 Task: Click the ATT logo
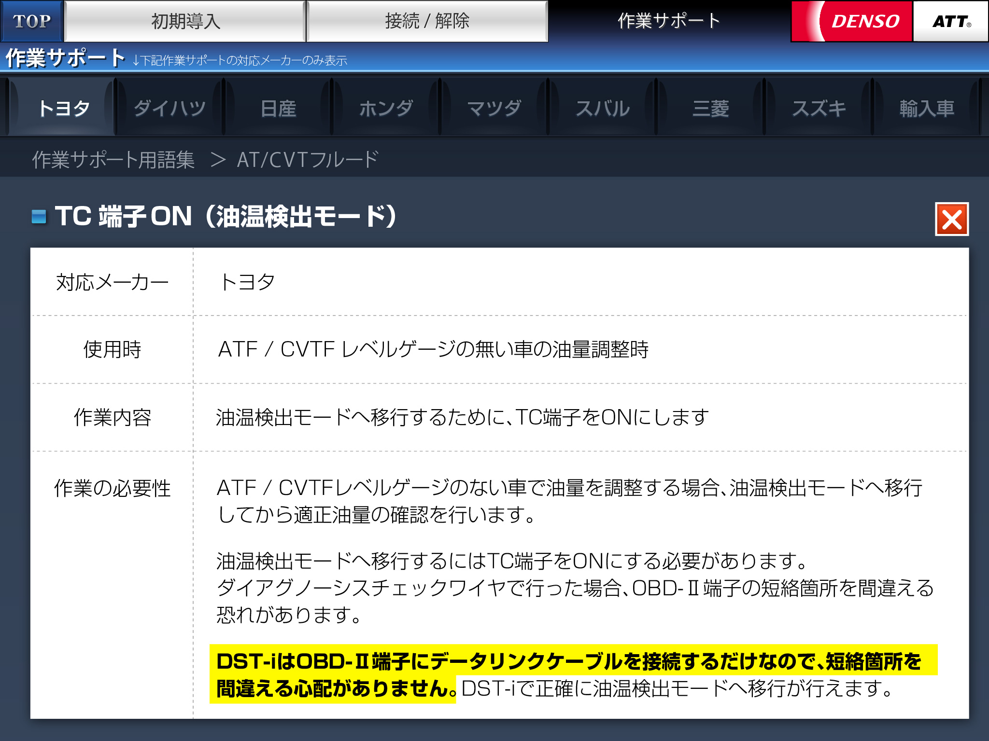tap(950, 21)
